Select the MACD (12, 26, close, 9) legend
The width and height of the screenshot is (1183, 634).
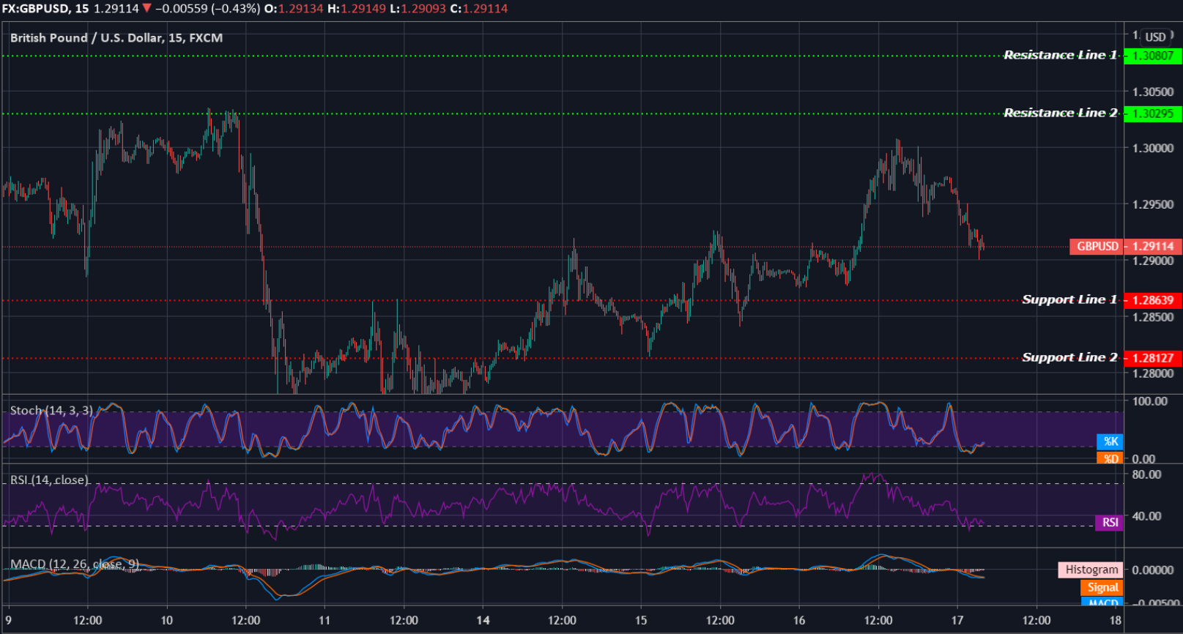[75, 564]
